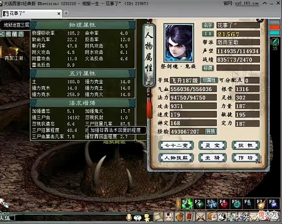This screenshot has width=282, height=224.
Task: Open the 队伍 team tab
Action: (x=5, y=218)
